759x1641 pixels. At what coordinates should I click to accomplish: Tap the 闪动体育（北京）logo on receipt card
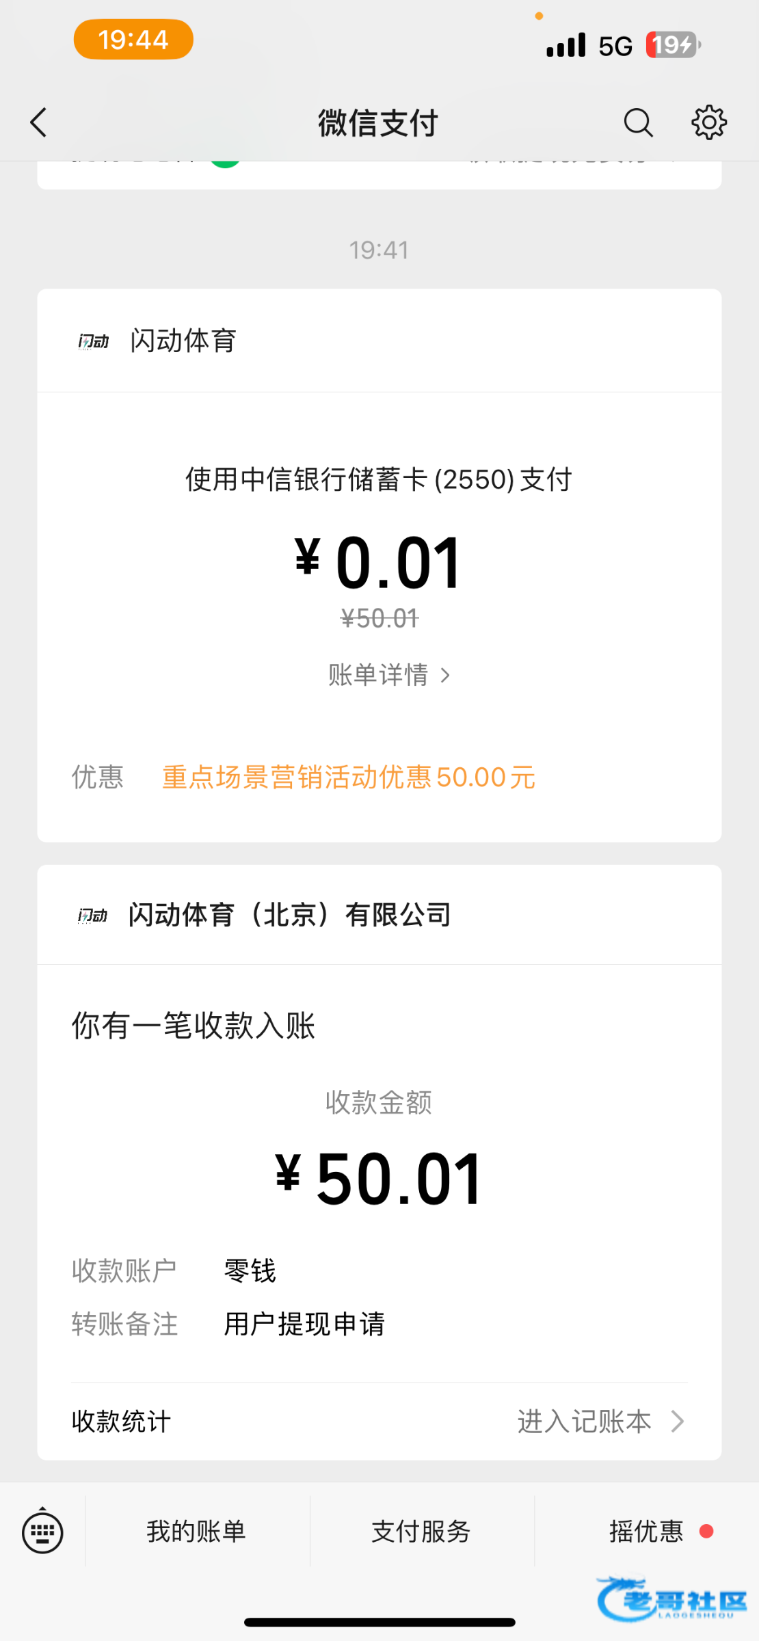pos(93,916)
